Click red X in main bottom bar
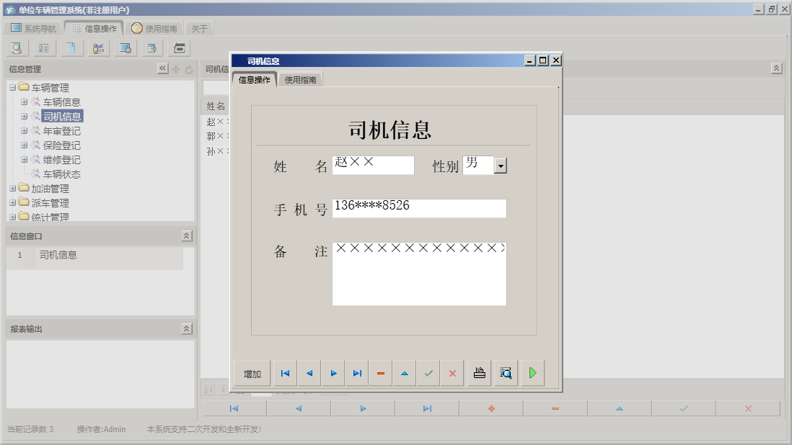Screen dimensions: 792x445 click(x=749, y=409)
